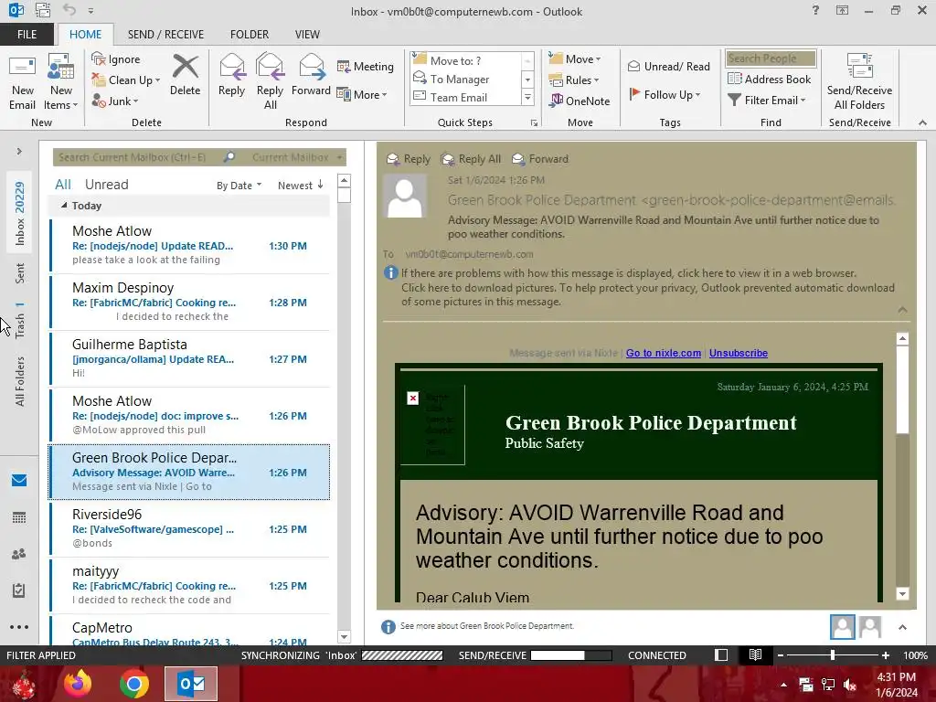
Task: Open the Sent folder
Action: tap(19, 272)
